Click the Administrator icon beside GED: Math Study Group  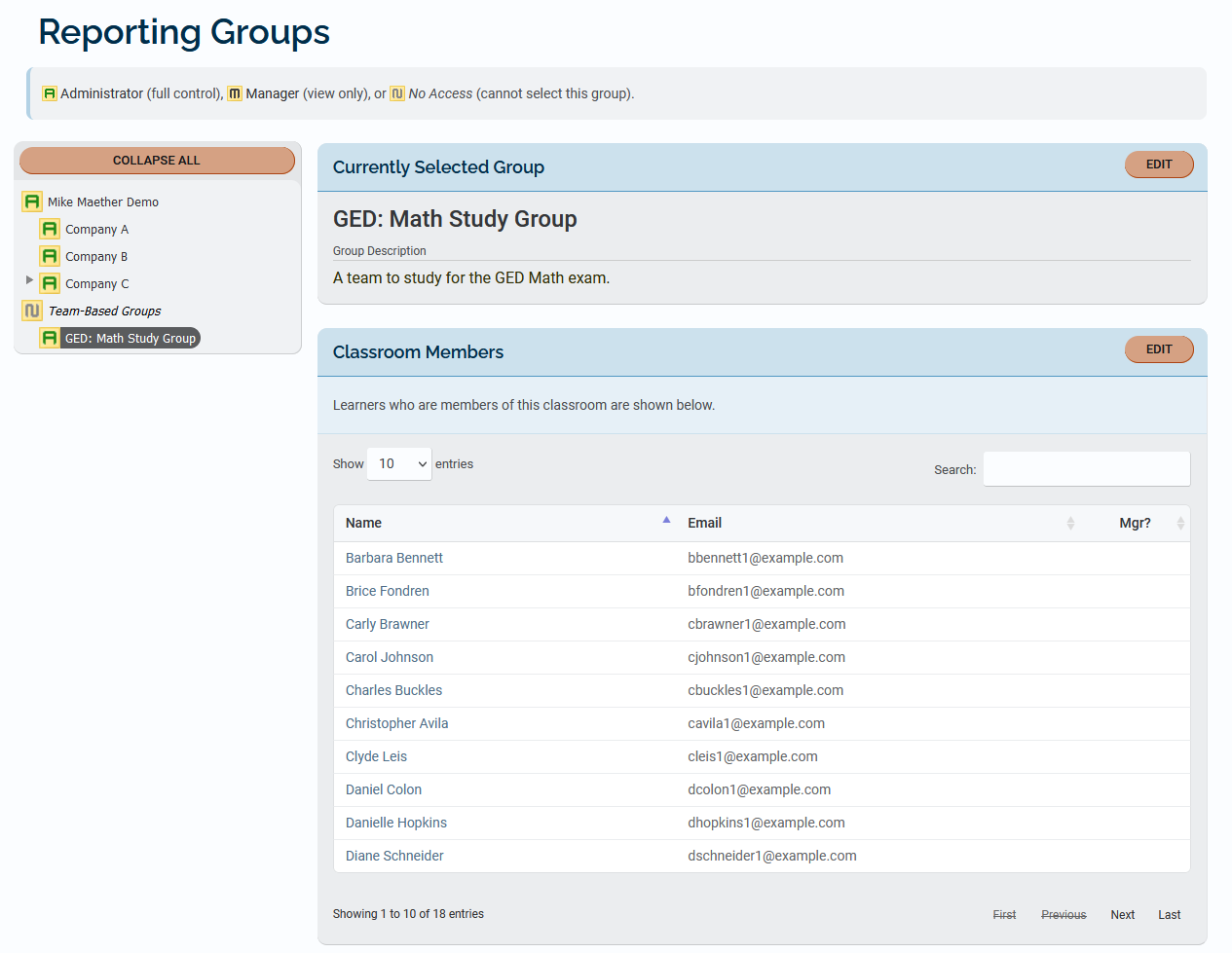point(50,338)
